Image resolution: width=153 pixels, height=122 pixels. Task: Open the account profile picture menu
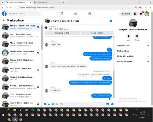tap(147, 14)
